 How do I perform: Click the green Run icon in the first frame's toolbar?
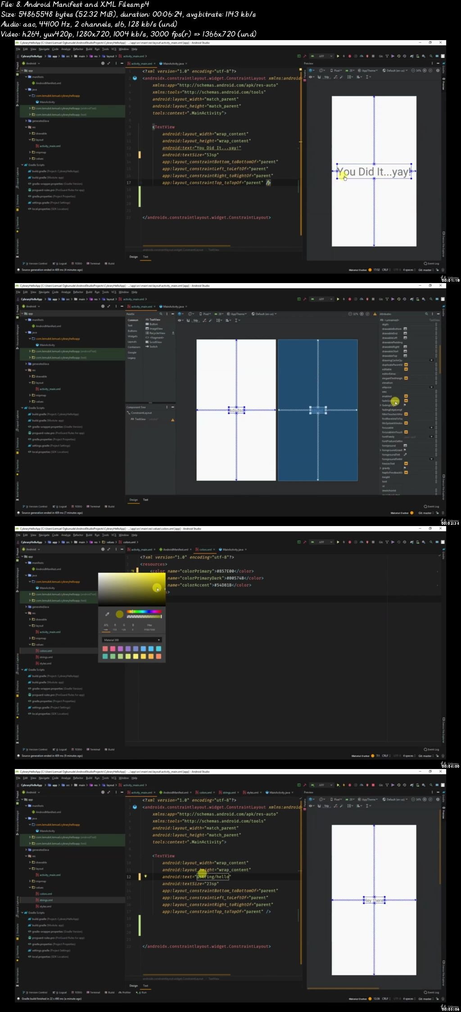(339, 56)
